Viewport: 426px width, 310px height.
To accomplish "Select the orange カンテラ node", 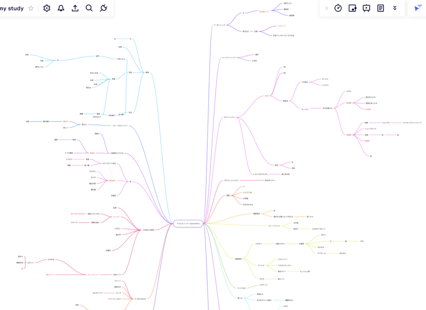I will [x=116, y=217].
